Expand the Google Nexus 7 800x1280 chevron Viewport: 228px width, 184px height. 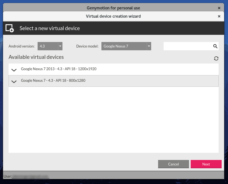click(14, 82)
